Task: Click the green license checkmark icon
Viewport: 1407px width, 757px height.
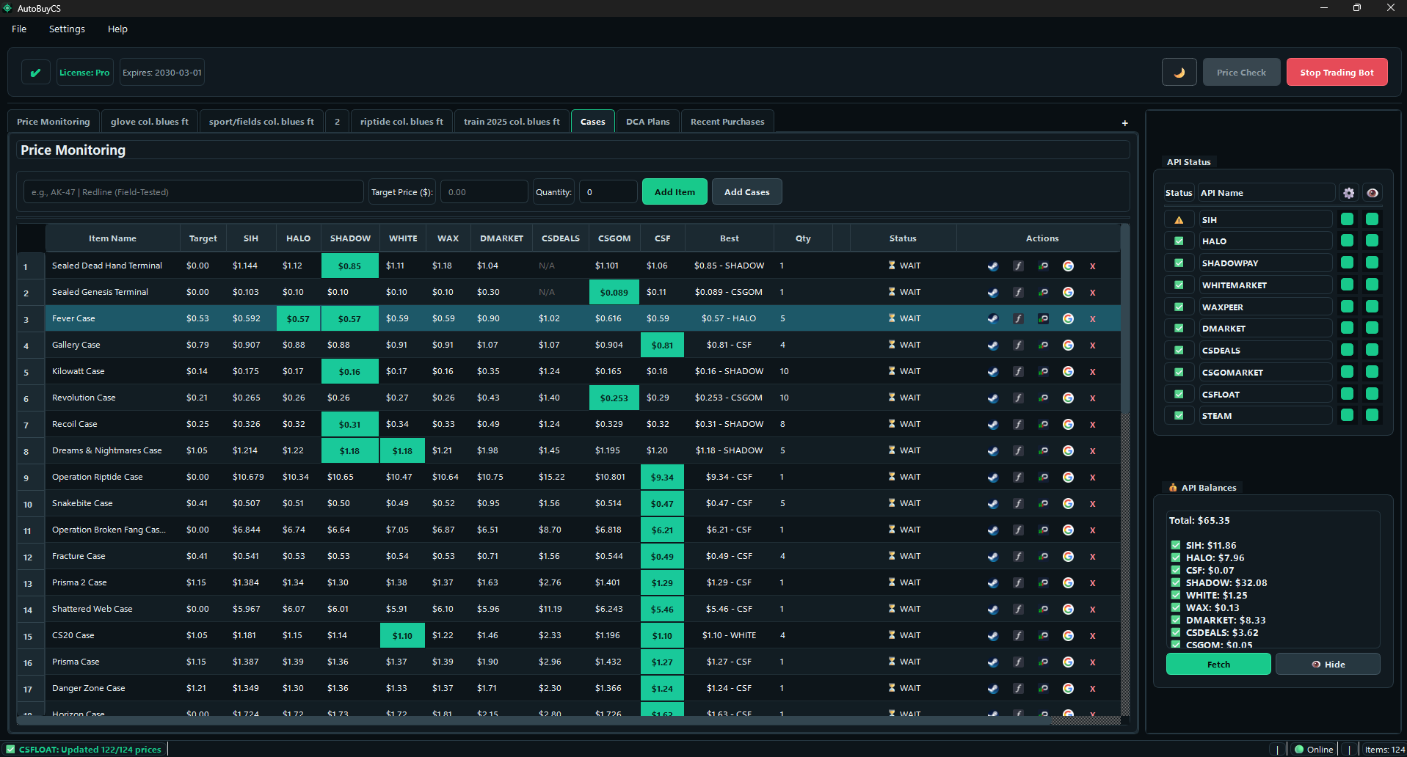Action: coord(35,72)
